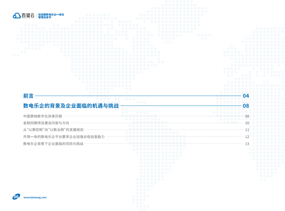The image size is (285, 211).
Task: Click the Baiwang cloud logo icon
Action: tap(16, 16)
